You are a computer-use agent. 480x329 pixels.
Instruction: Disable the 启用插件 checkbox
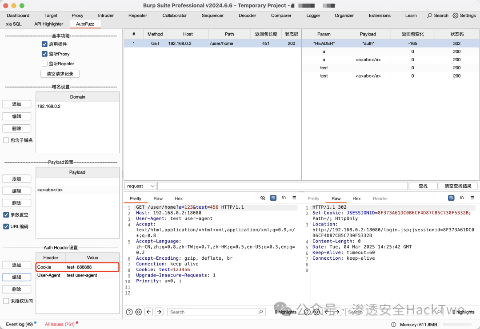point(45,44)
